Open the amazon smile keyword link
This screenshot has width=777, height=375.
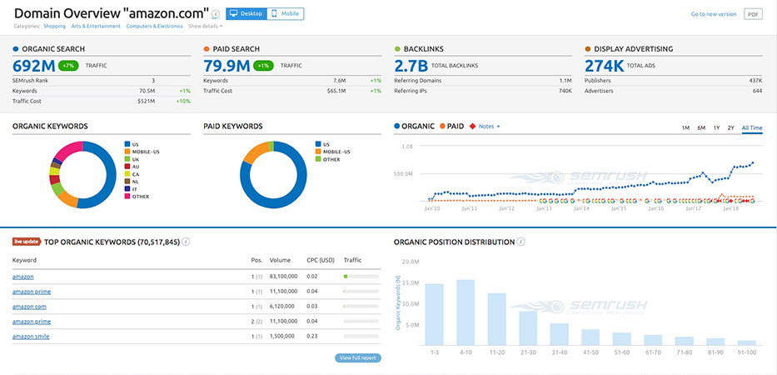pyautogui.click(x=31, y=337)
